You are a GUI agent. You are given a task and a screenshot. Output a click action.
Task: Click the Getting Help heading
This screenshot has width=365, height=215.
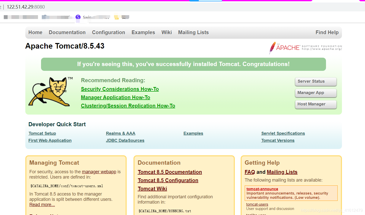(262, 163)
